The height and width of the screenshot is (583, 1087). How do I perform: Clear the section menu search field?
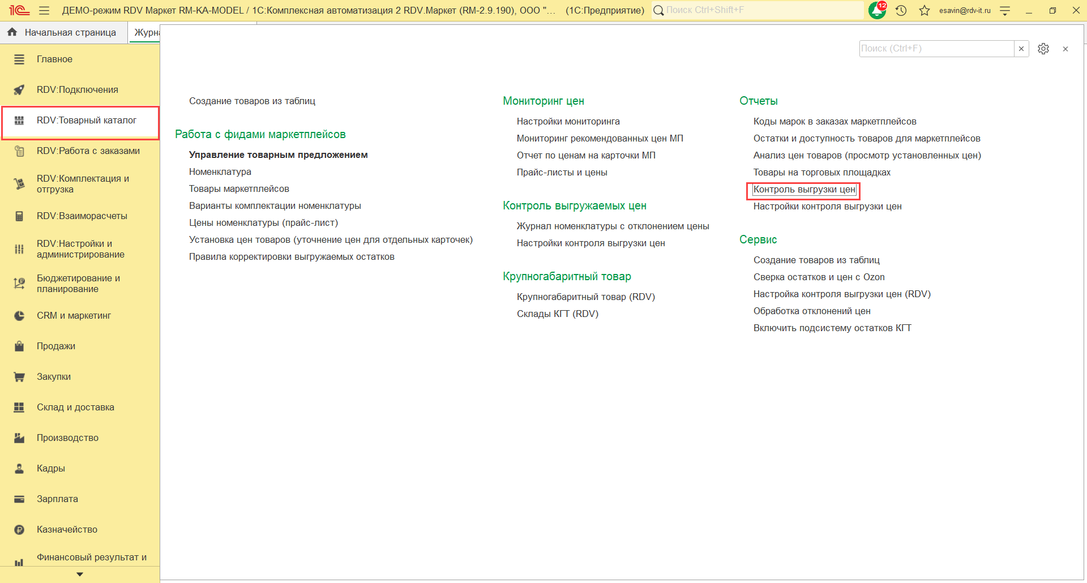(x=1021, y=49)
